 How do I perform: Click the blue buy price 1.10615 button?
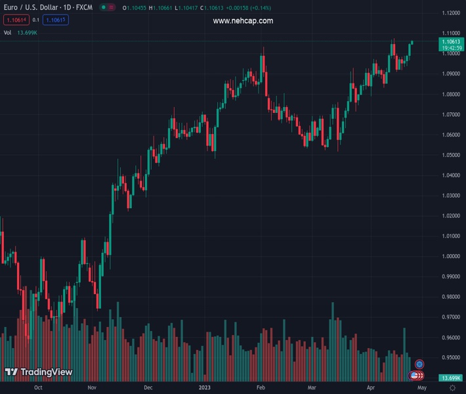(x=55, y=20)
